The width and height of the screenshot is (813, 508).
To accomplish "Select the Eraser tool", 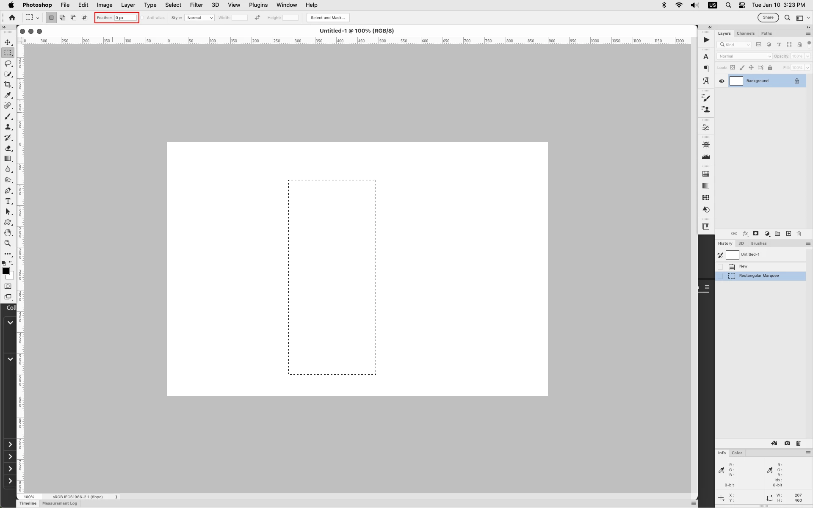I will pos(8,148).
